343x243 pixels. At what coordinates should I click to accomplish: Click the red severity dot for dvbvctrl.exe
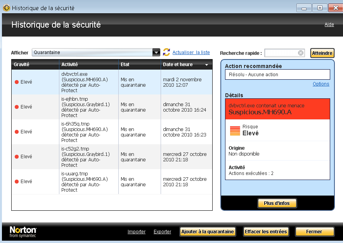[17, 82]
